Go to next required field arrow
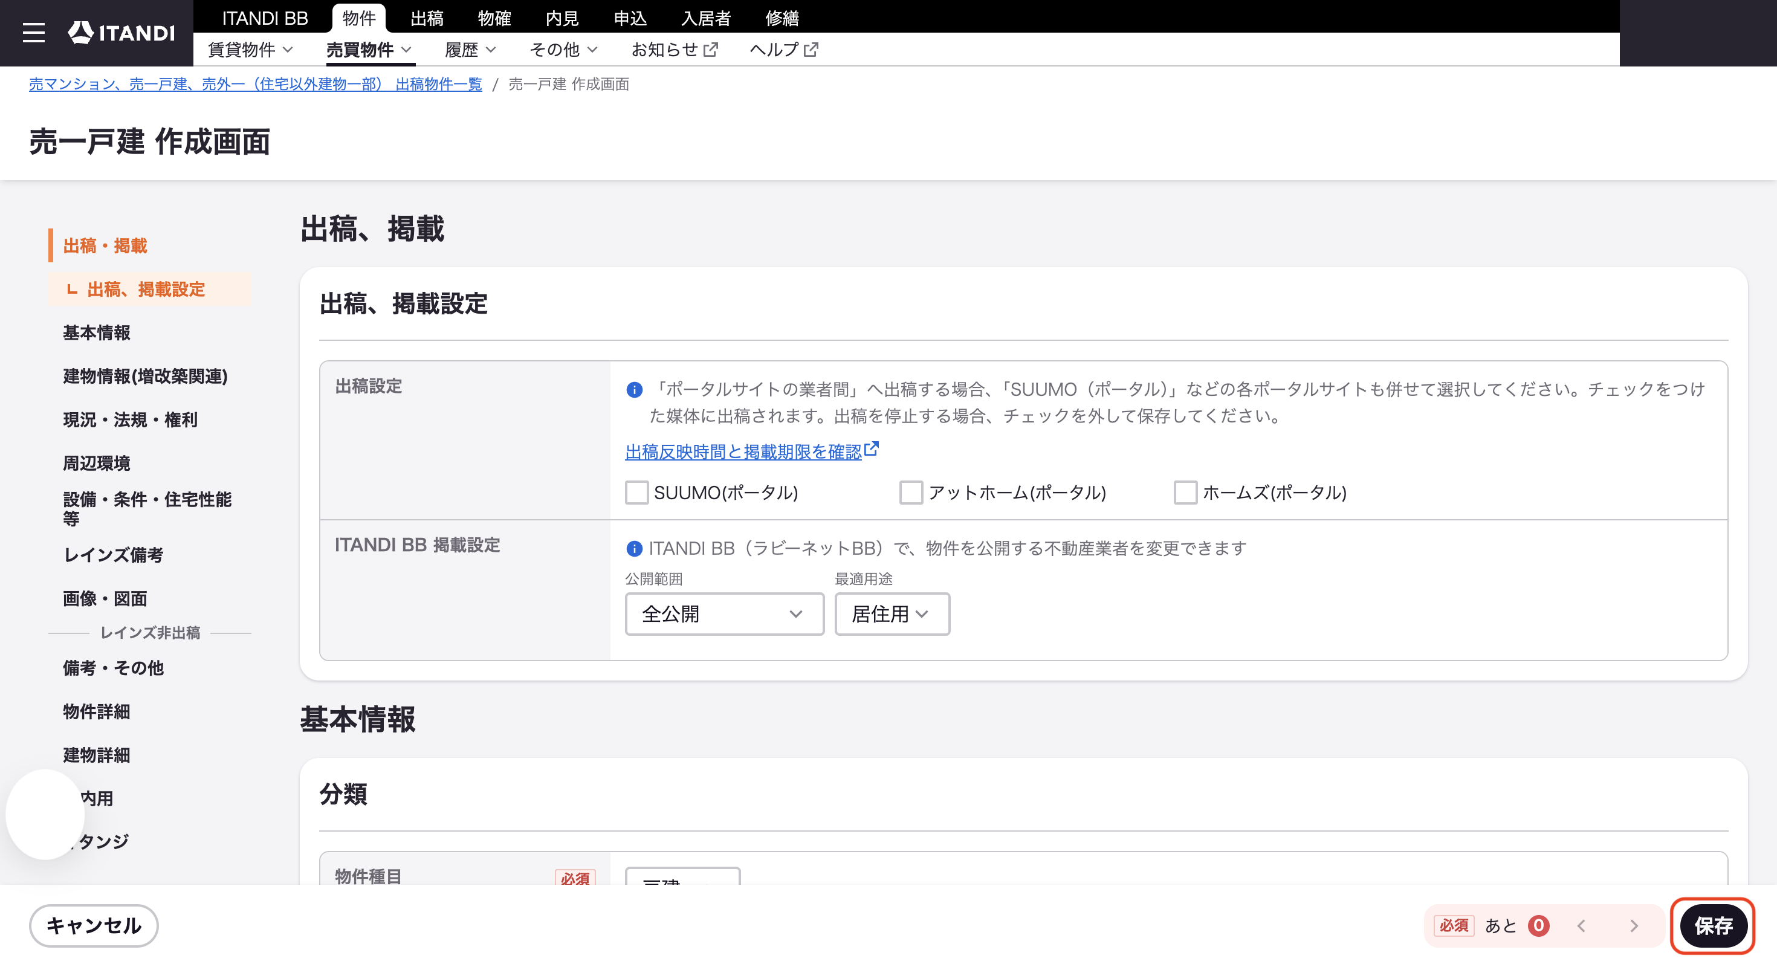The height and width of the screenshot is (967, 1777). pos(1634,926)
